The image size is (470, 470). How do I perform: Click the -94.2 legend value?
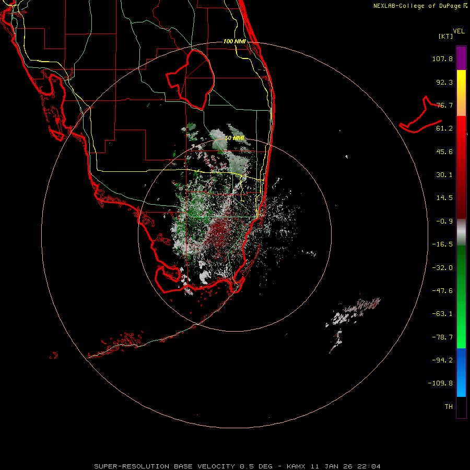click(x=442, y=360)
